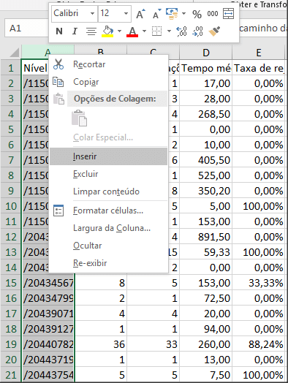Toggle bold (N) in mini toolbar
The width and height of the screenshot is (288, 383).
coord(59,31)
